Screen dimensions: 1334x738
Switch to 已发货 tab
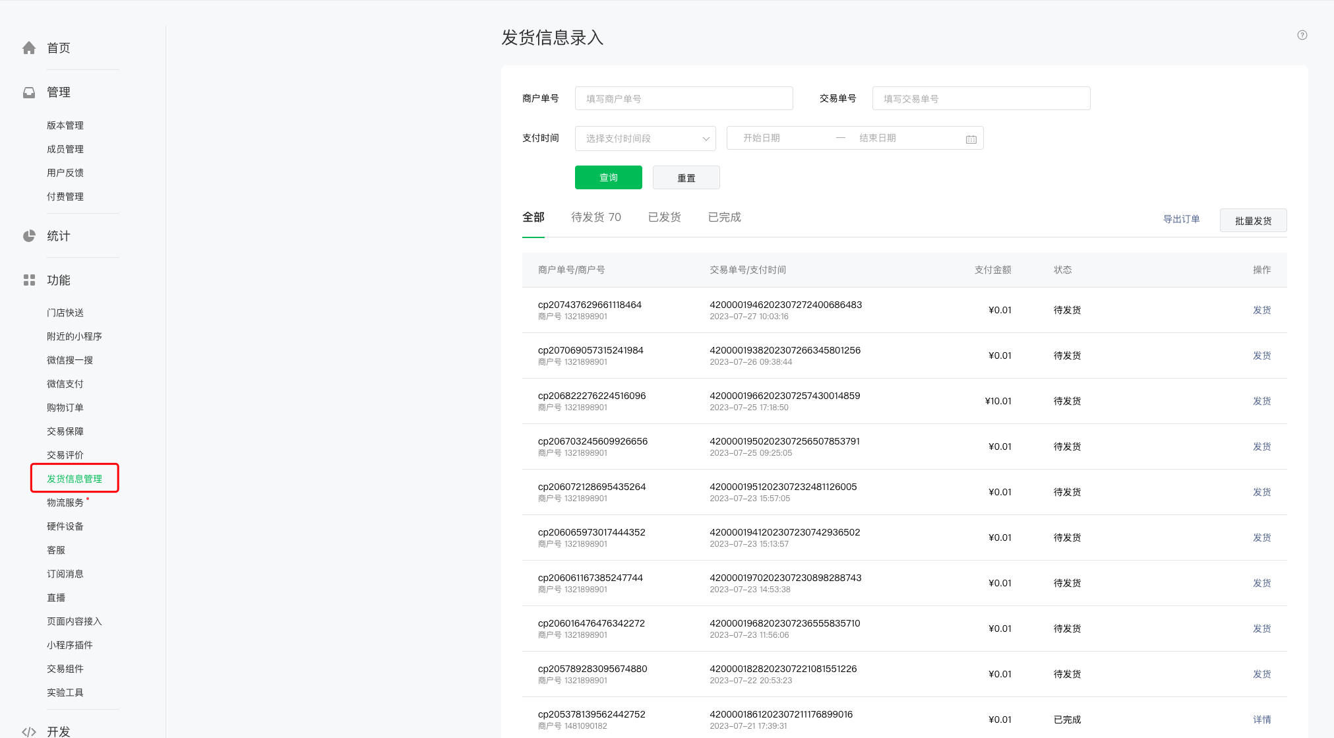click(664, 218)
